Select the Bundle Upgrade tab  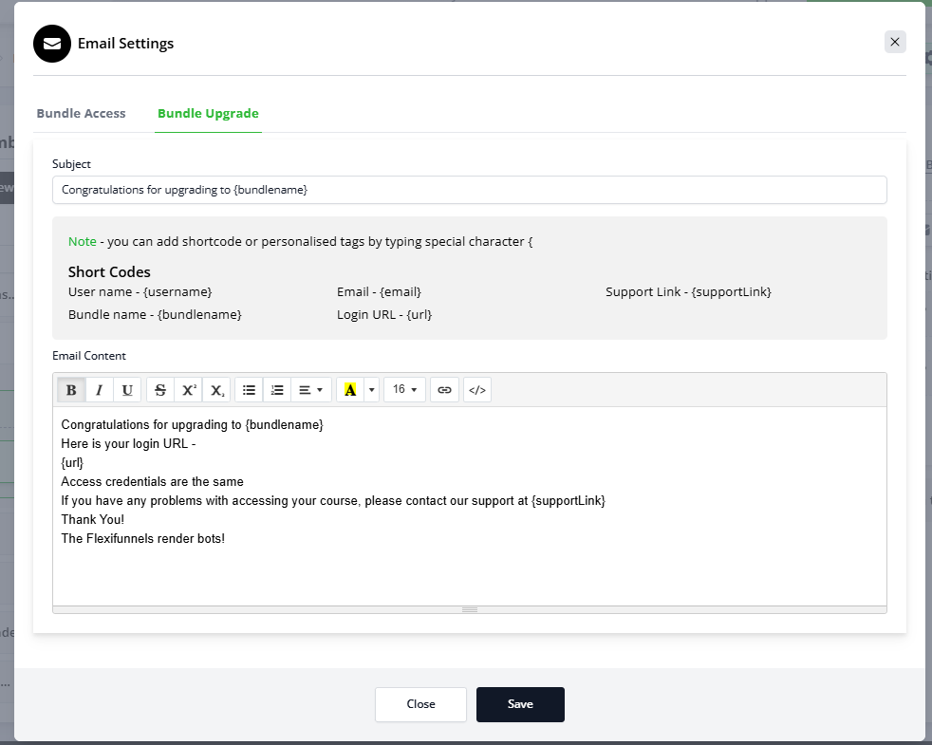click(208, 113)
